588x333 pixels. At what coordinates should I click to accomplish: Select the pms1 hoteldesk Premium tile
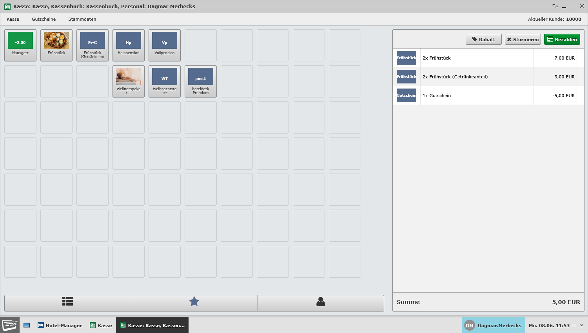(201, 81)
